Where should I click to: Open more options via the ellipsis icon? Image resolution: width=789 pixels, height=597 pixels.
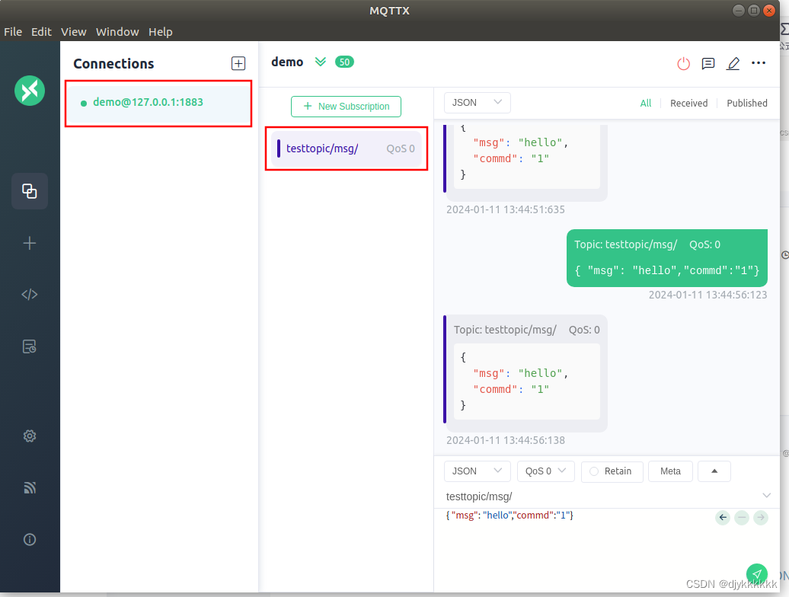tap(758, 64)
